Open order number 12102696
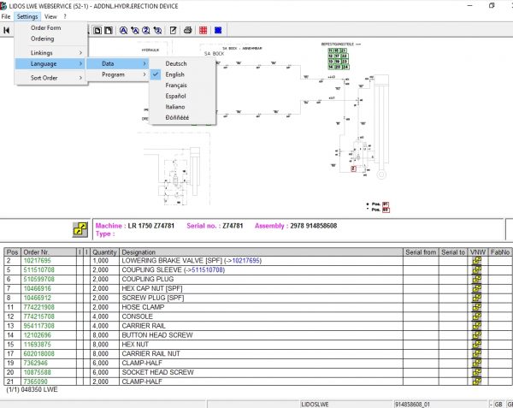This screenshot has height=408, width=513. (x=37, y=335)
